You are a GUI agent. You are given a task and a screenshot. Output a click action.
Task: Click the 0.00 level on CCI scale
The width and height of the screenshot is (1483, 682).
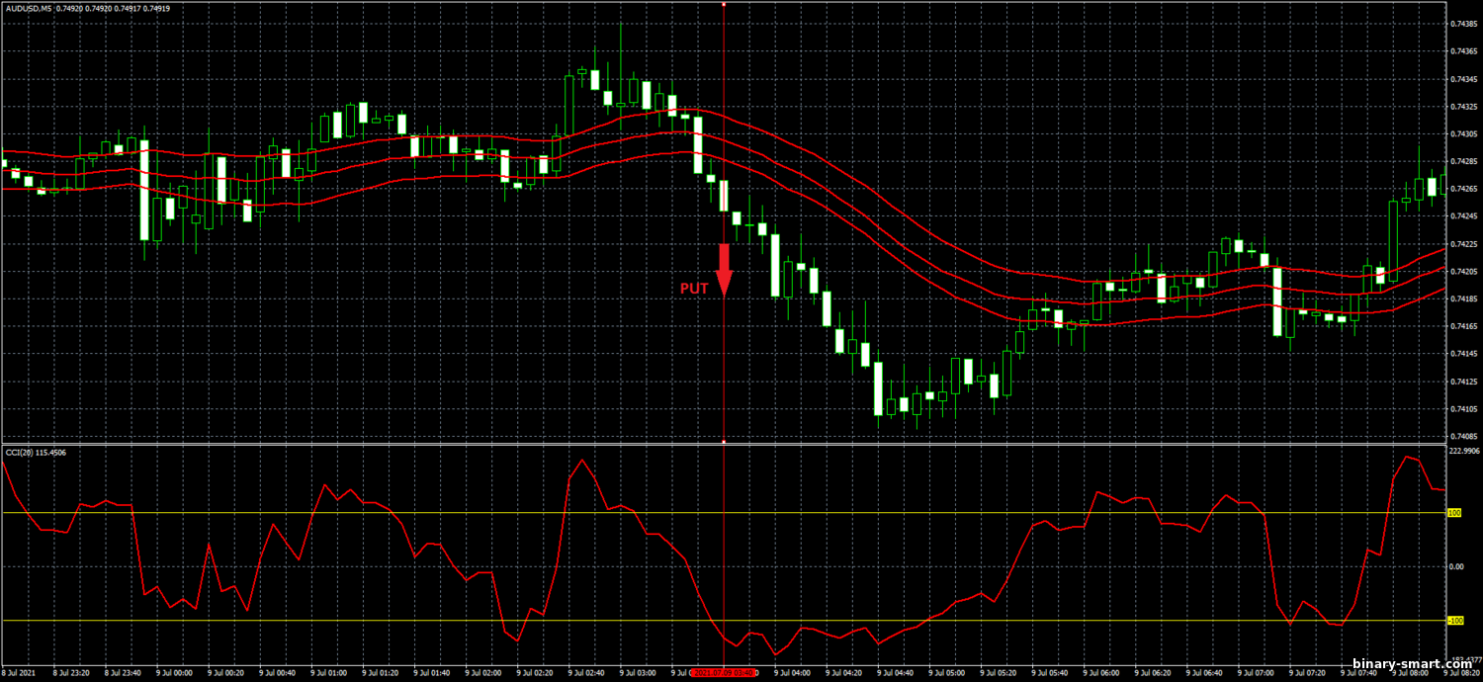pos(1455,567)
